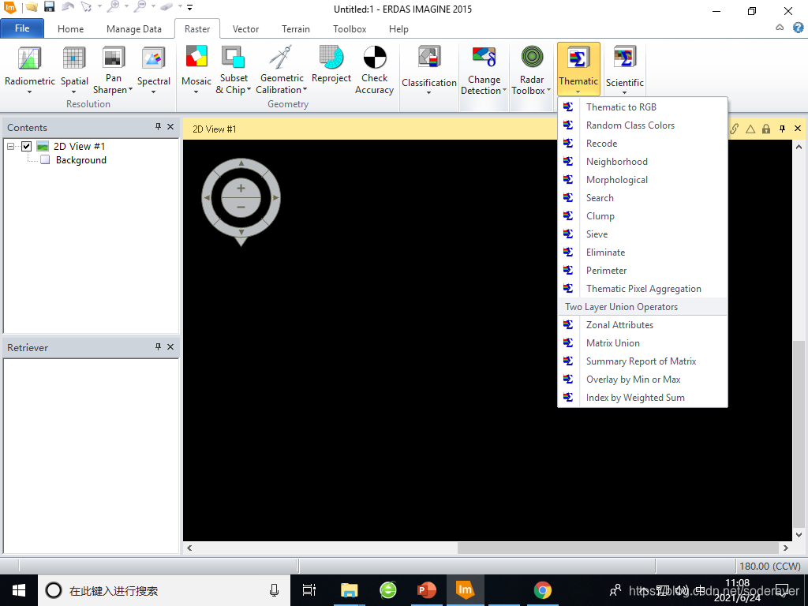Screen dimensions: 808x606
Task: Open the Spatial enhancement icon
Action: pos(74,58)
